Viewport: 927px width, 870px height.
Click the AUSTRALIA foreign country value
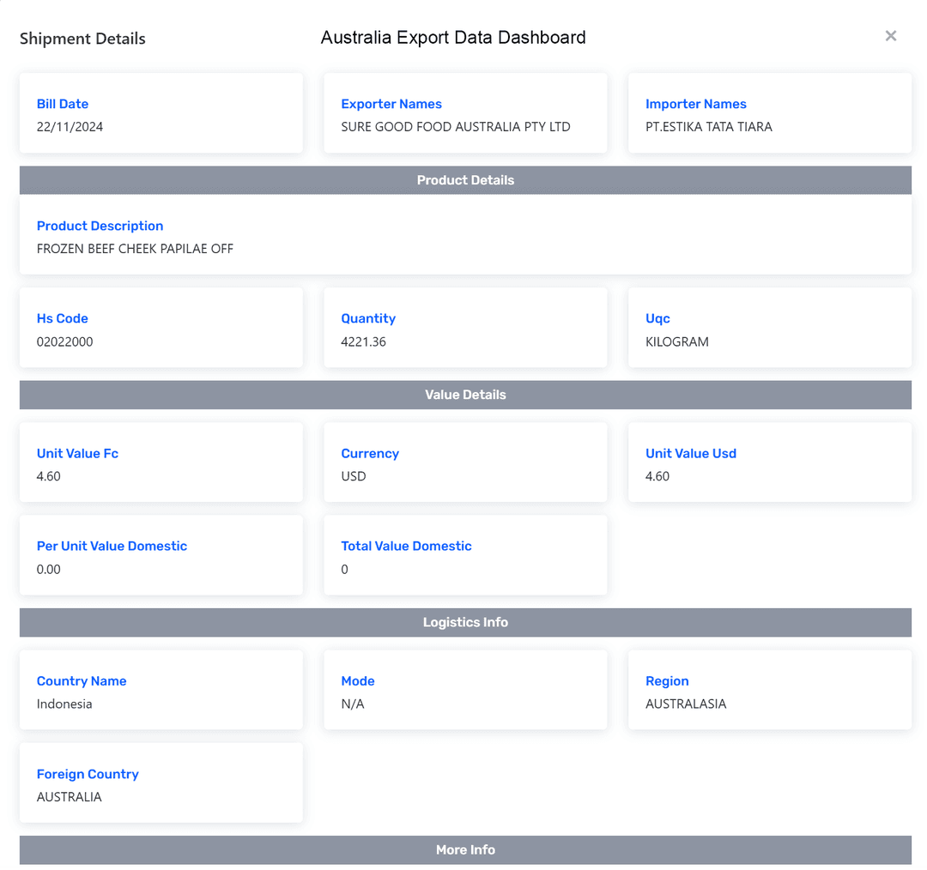click(x=69, y=797)
